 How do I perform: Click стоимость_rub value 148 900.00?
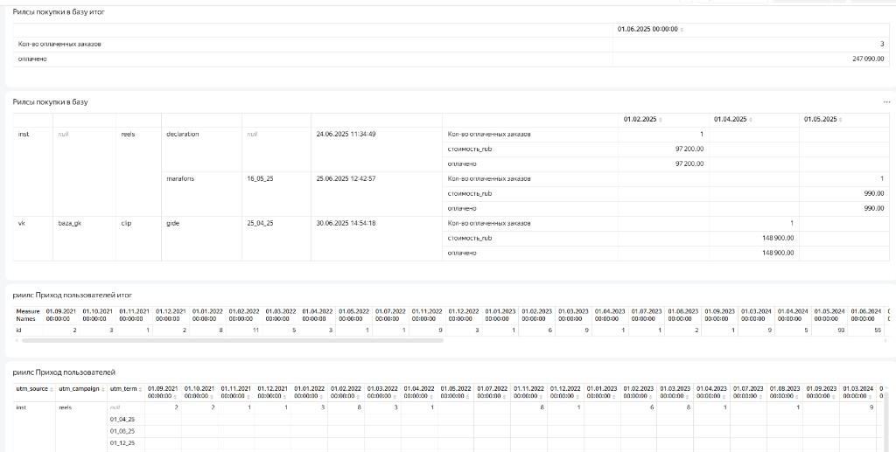click(x=778, y=238)
